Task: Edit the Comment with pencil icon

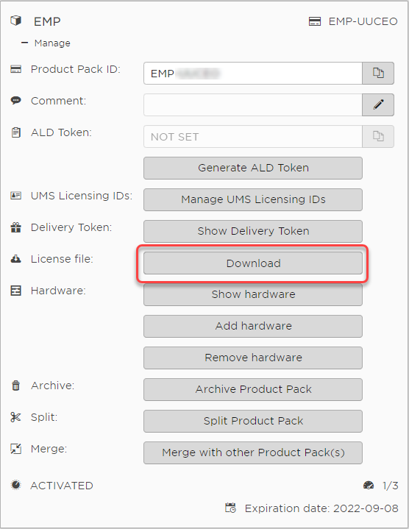Action: pos(377,105)
